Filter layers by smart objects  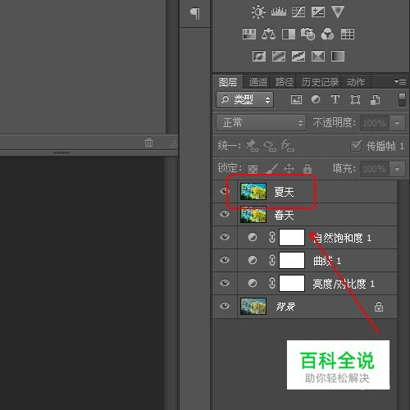(375, 99)
